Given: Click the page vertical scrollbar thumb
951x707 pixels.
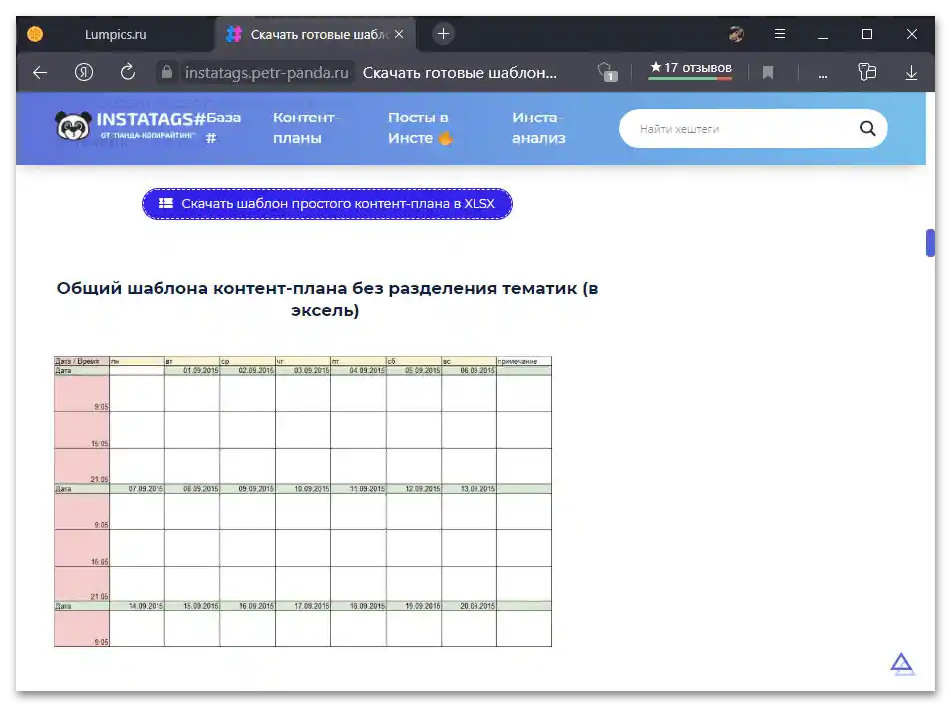Looking at the screenshot, I should click(930, 243).
